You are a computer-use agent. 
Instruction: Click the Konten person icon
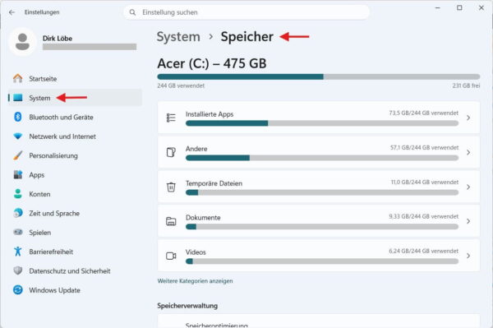pyautogui.click(x=18, y=194)
